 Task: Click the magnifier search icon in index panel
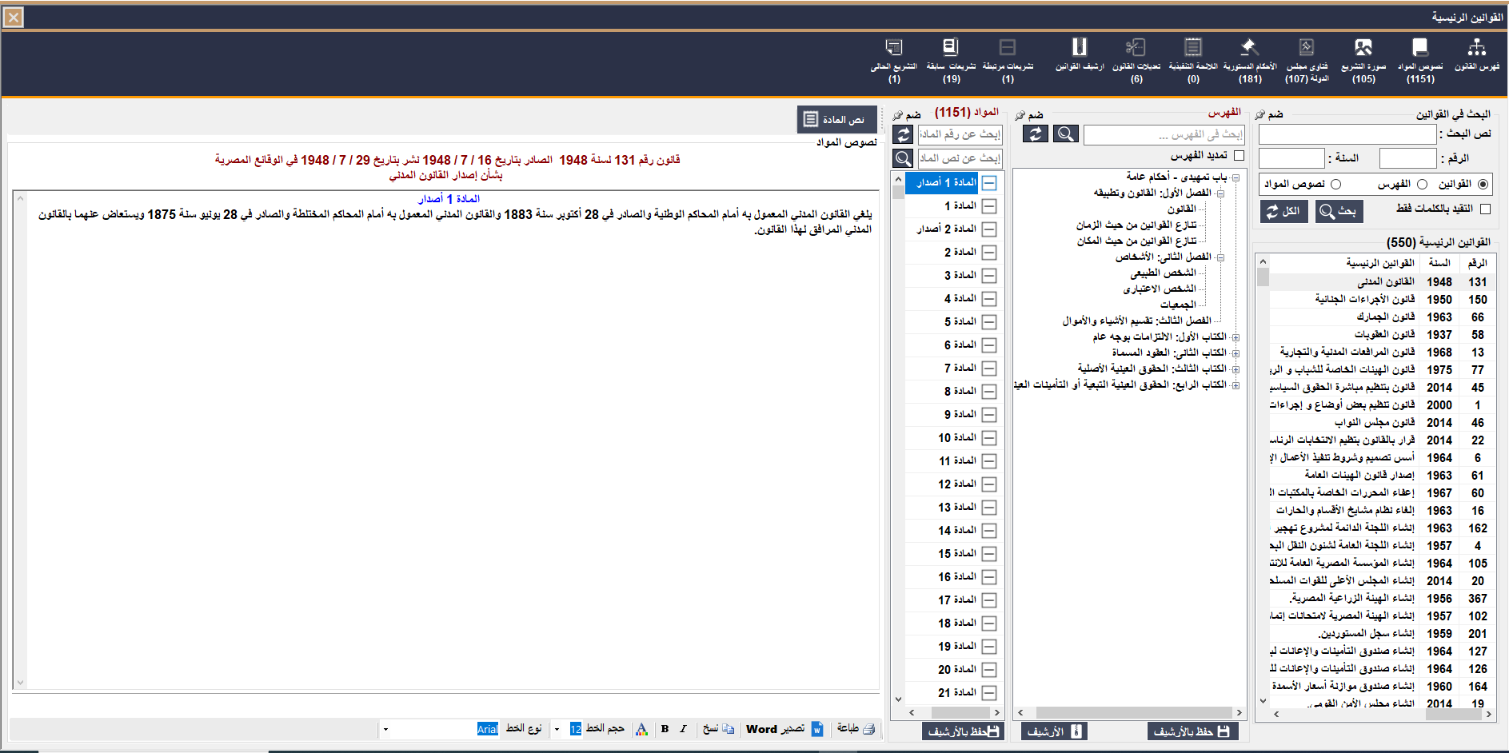point(1066,134)
